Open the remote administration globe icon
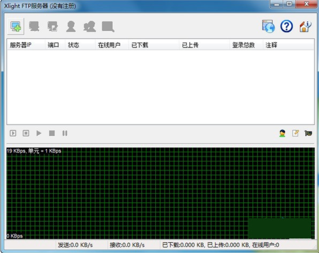Viewport: 319px width, 253px height. pyautogui.click(x=268, y=26)
